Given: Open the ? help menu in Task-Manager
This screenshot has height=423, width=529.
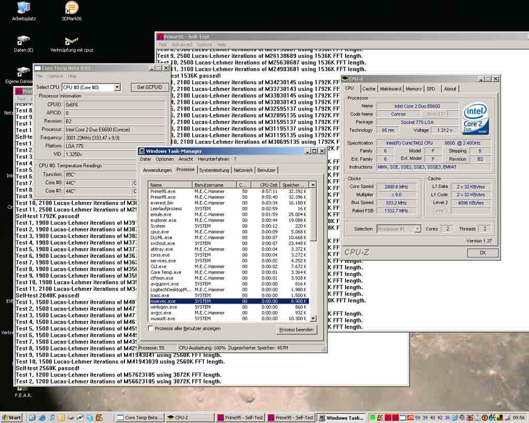Looking at the screenshot, I should (235, 159).
